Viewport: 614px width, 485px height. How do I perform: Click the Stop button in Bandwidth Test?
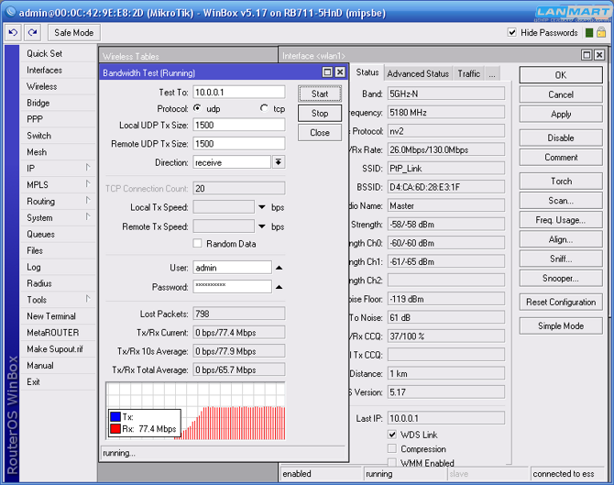[x=320, y=113]
